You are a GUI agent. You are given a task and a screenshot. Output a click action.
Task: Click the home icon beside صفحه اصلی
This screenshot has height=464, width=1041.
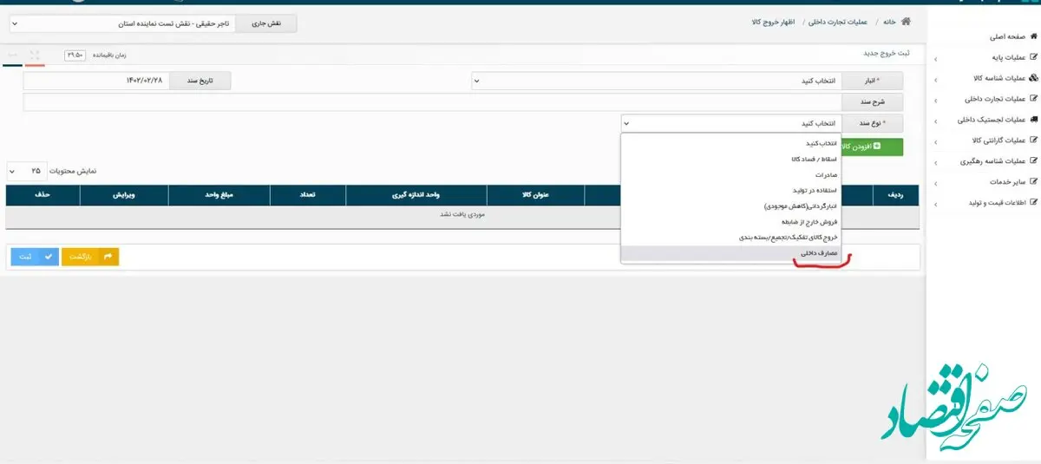pos(1033,37)
